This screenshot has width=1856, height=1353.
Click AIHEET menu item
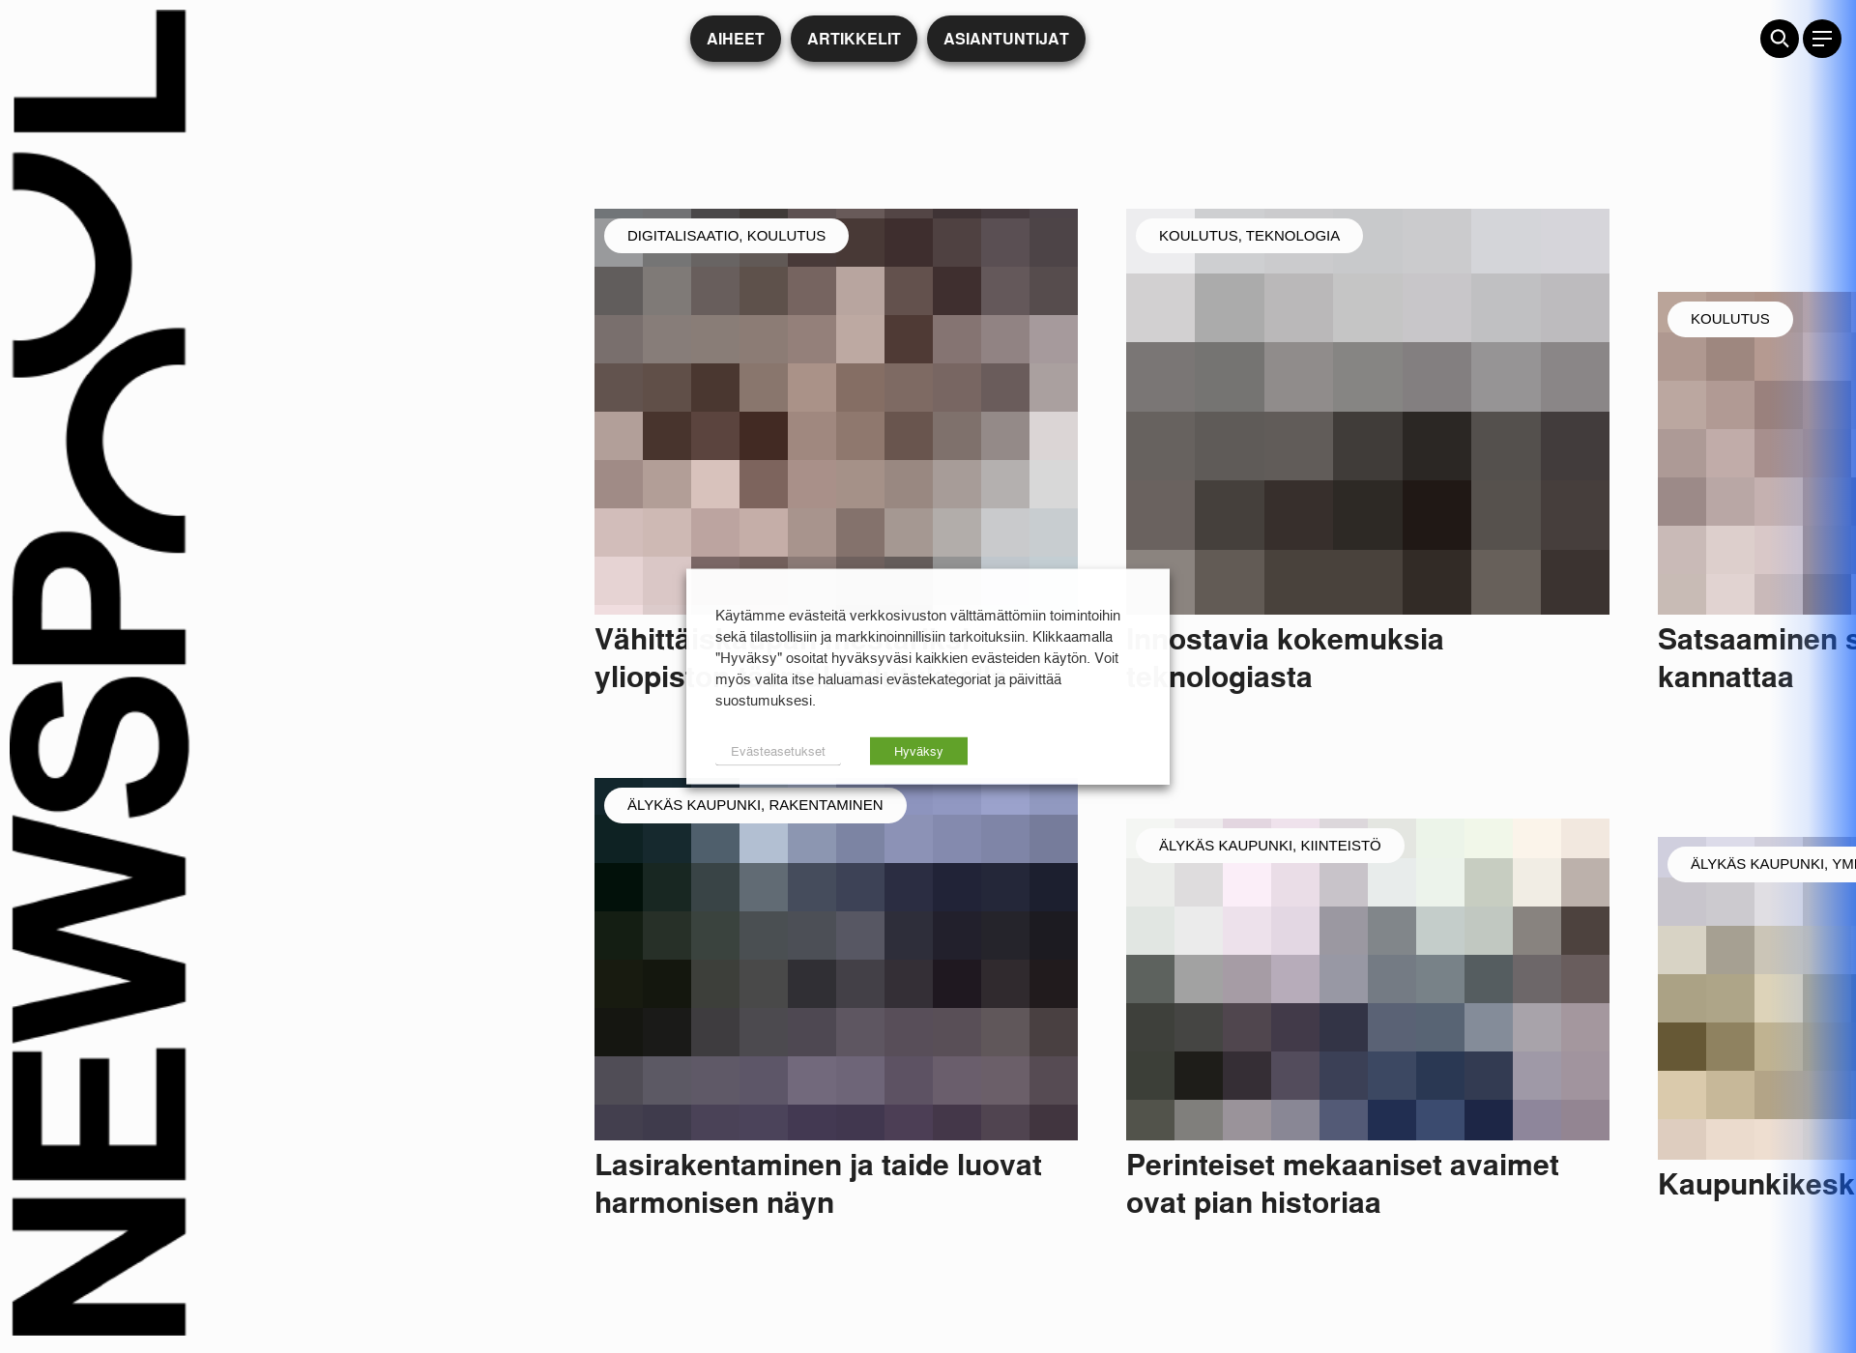735,39
